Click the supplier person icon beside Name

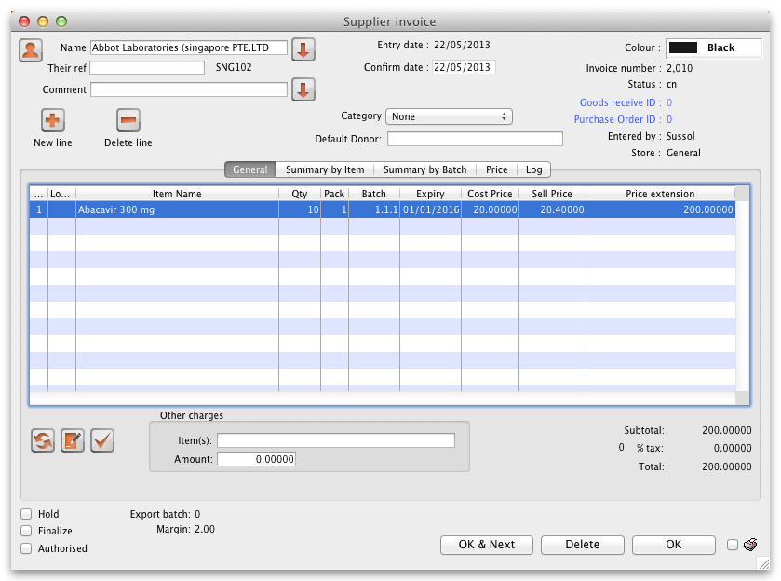(31, 50)
